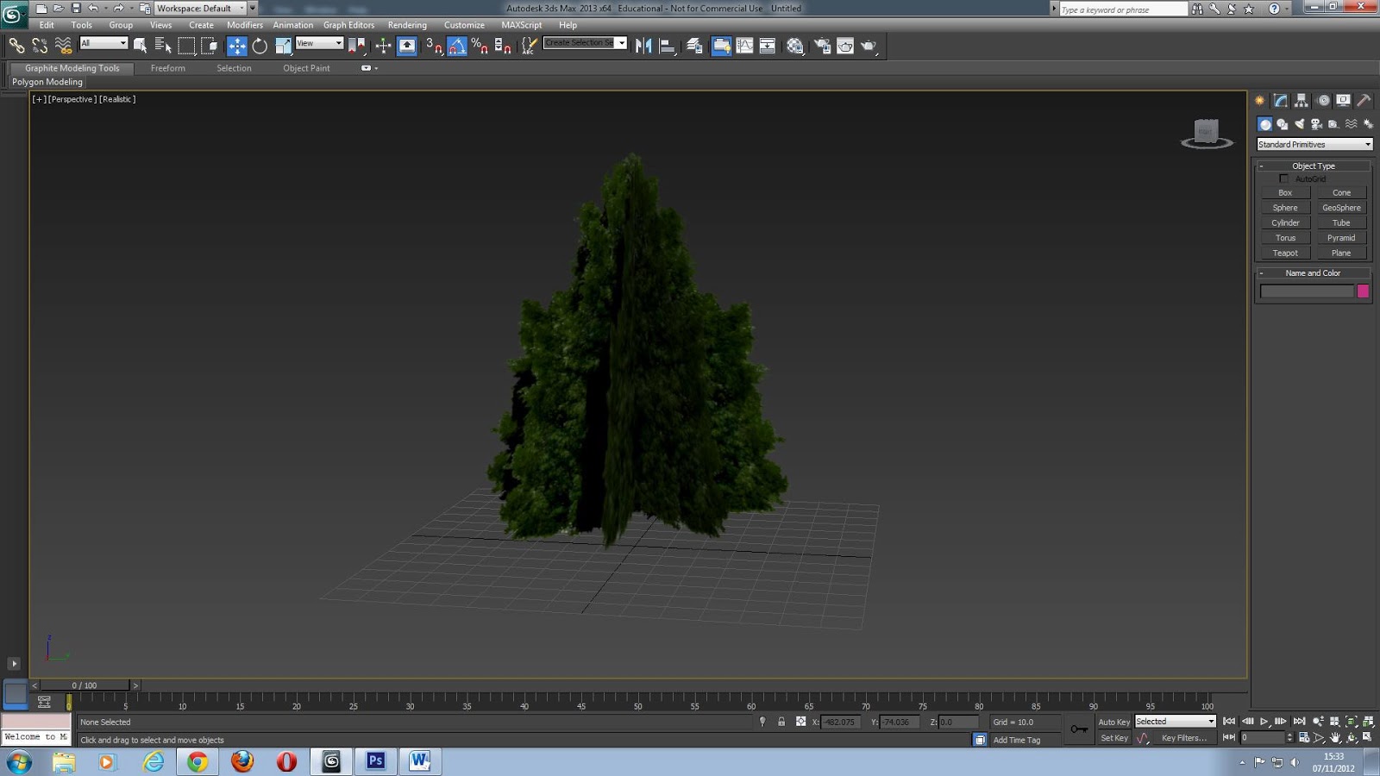
Task: Open the selection filter All dropdown
Action: [x=103, y=43]
